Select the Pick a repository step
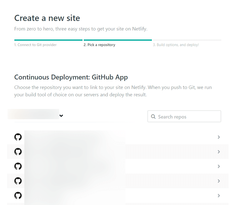 pyautogui.click(x=99, y=45)
